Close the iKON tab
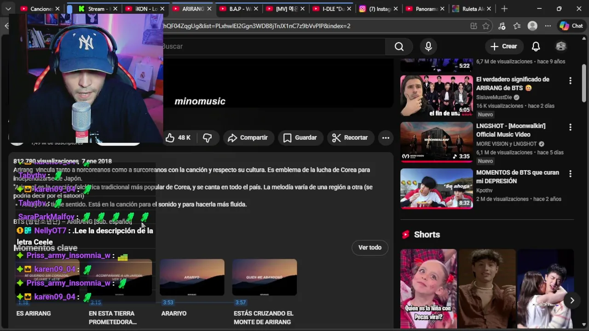Image resolution: width=589 pixels, height=331 pixels. (162, 9)
